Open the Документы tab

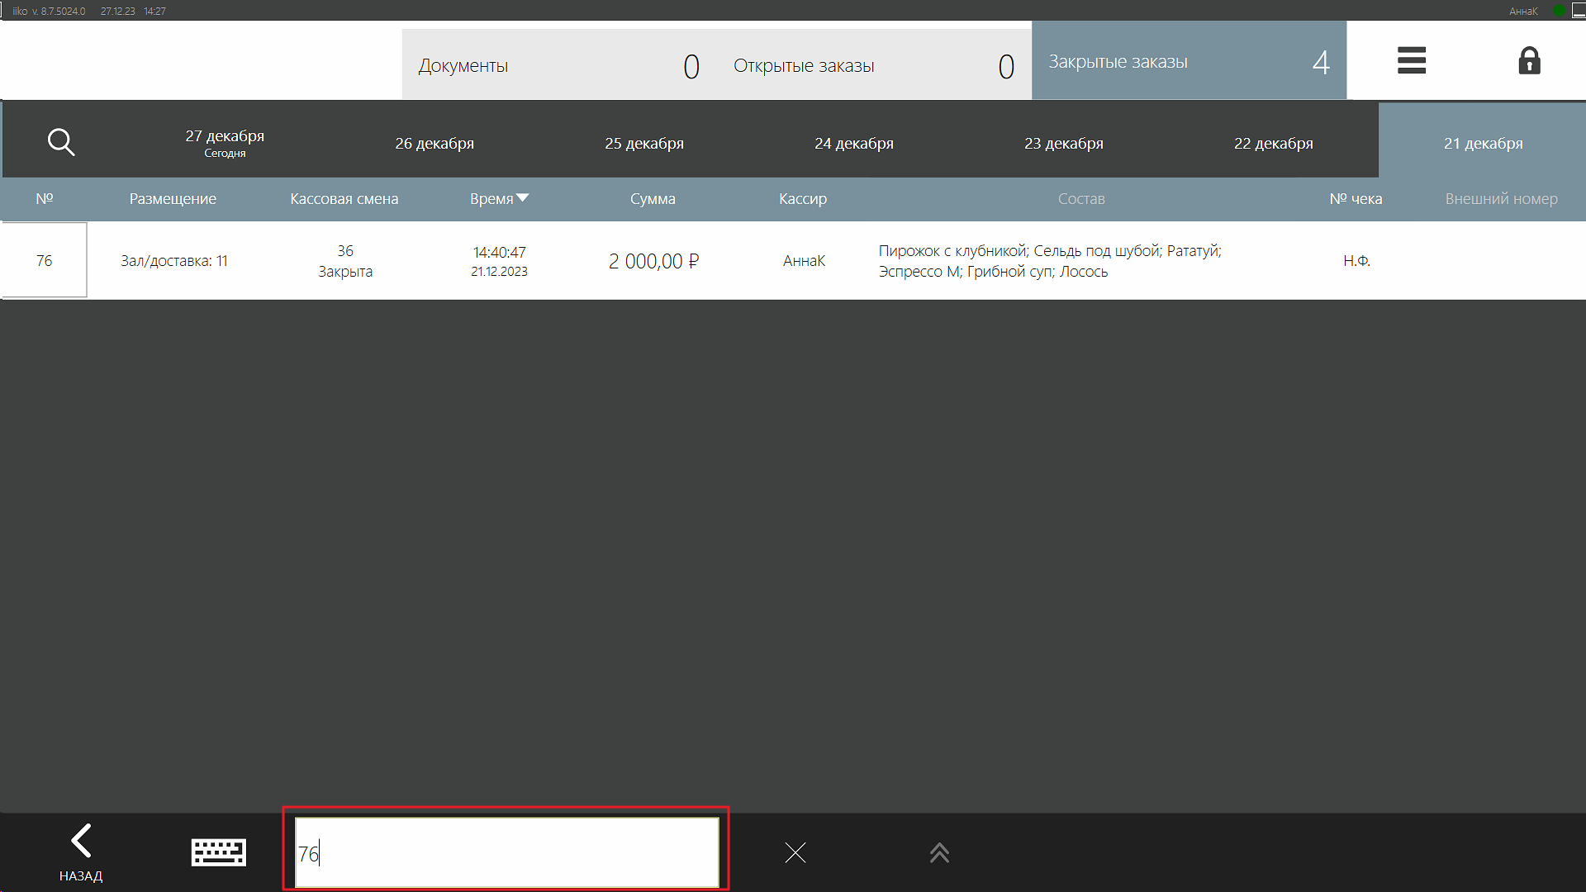point(559,64)
